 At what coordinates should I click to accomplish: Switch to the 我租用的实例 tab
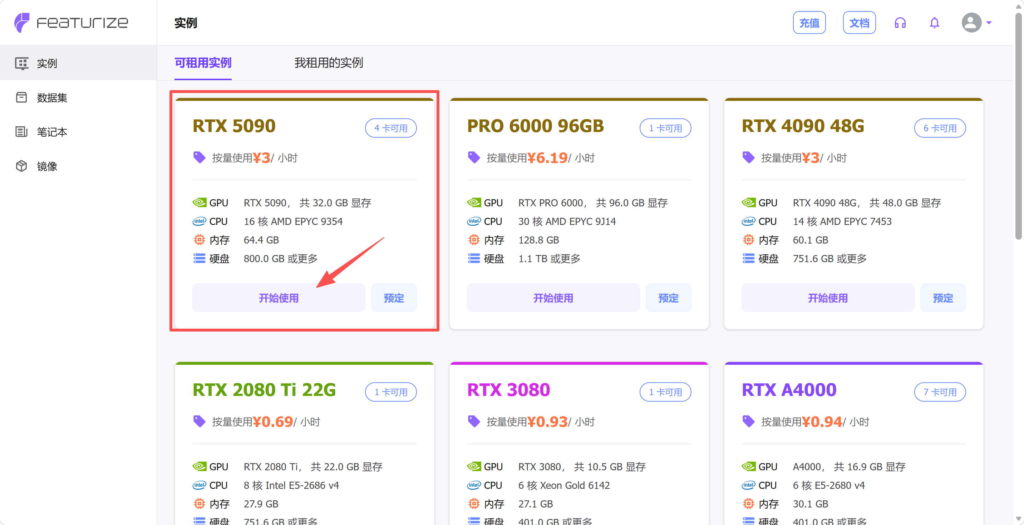click(x=328, y=63)
